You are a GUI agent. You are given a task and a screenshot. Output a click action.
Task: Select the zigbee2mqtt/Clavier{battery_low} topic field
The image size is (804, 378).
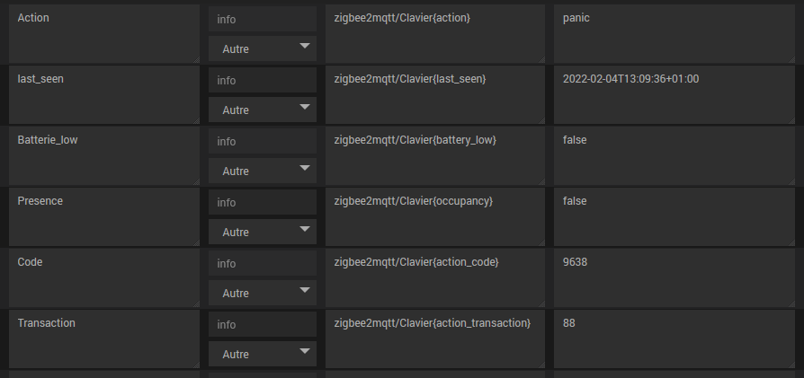(434, 155)
